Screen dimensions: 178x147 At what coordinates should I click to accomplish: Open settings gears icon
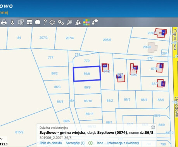61,22
